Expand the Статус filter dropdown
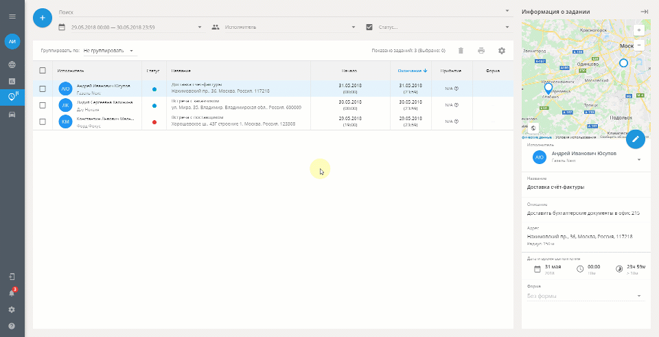 pos(439,27)
